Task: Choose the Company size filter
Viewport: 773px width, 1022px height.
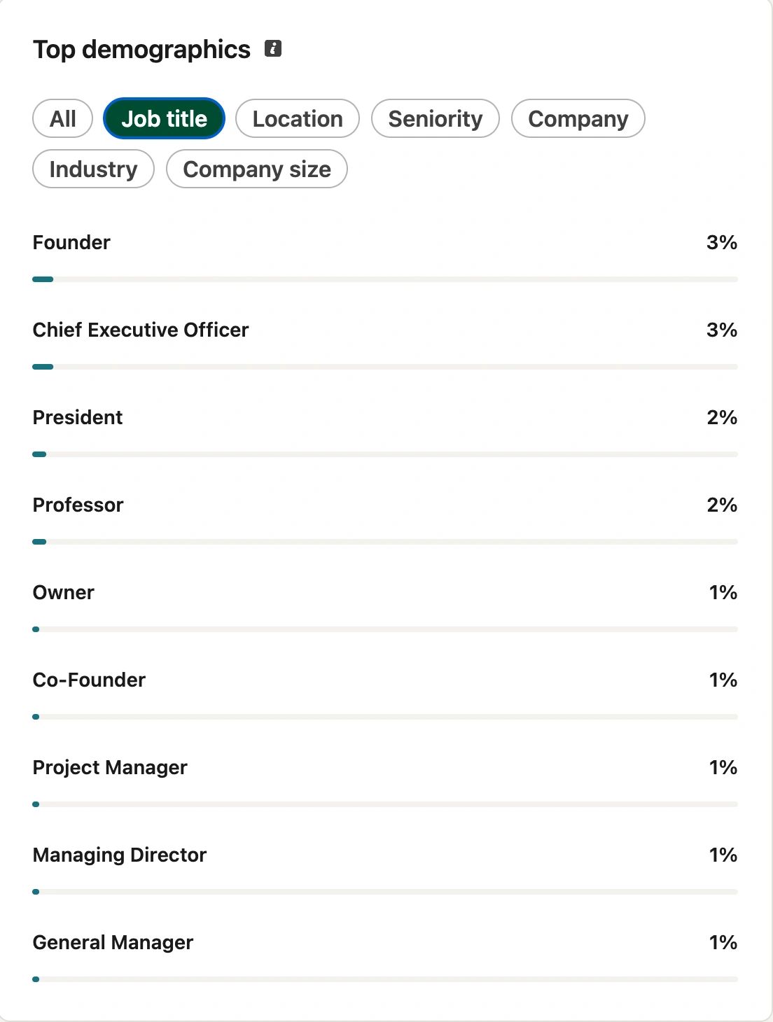Action: point(257,169)
